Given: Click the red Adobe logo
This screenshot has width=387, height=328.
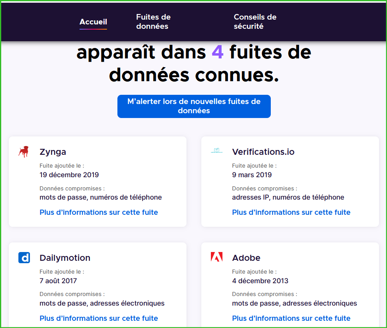Looking at the screenshot, I should (x=216, y=257).
